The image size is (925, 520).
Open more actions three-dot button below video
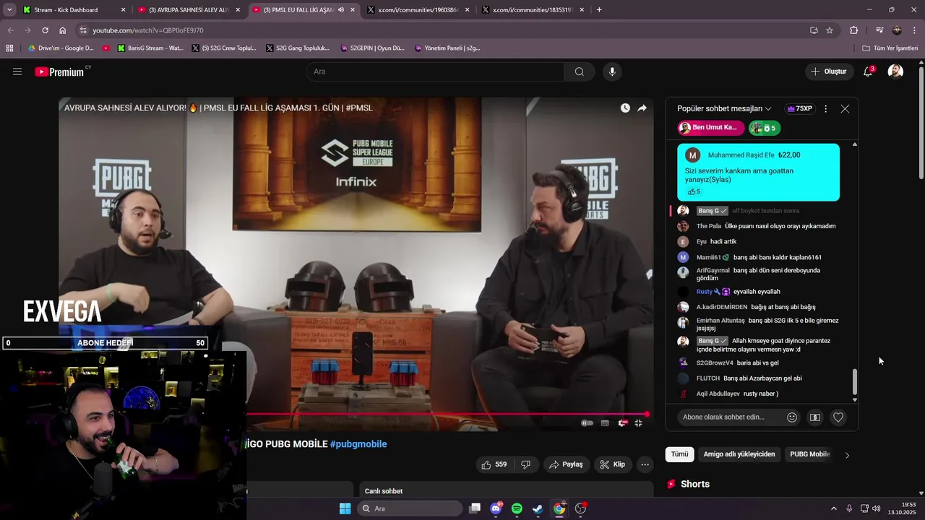click(x=645, y=464)
